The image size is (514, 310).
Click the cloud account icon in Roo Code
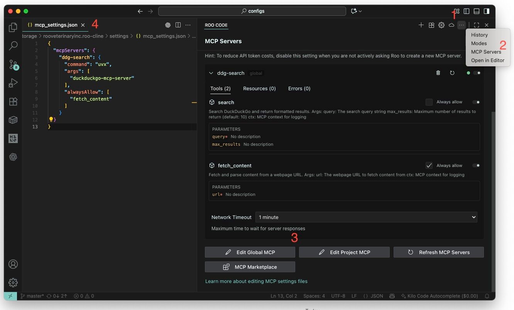click(451, 25)
